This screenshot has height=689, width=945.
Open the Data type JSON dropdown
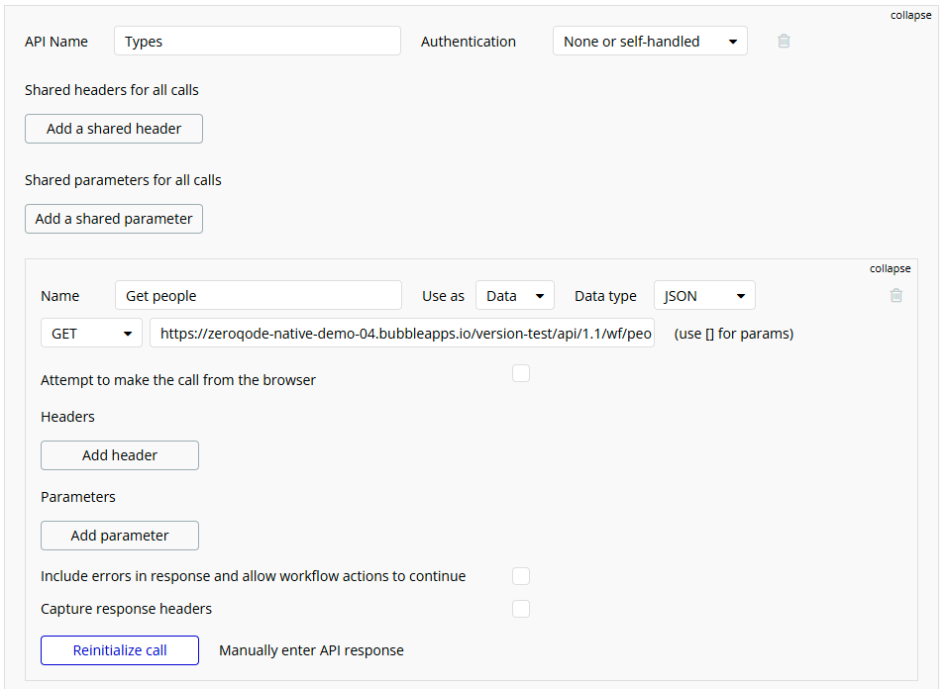[x=703, y=296]
